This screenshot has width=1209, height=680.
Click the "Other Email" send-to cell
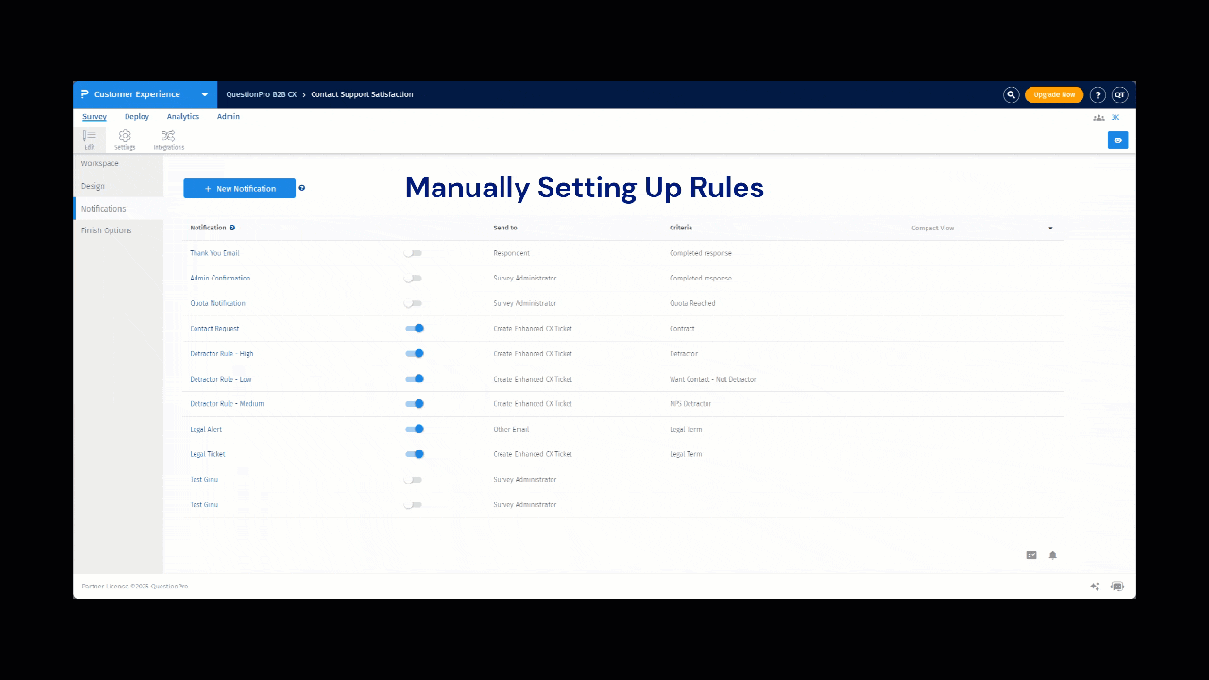pyautogui.click(x=511, y=429)
